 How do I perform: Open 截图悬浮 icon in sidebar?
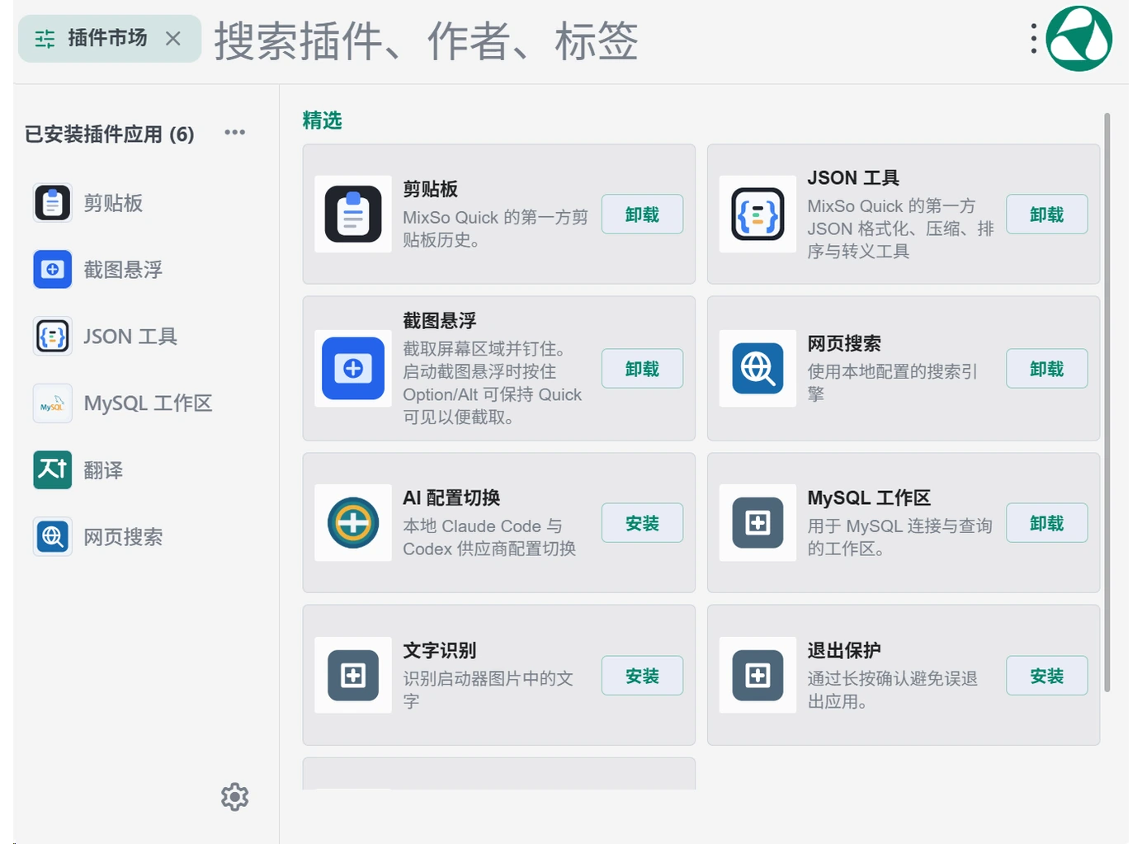53,270
